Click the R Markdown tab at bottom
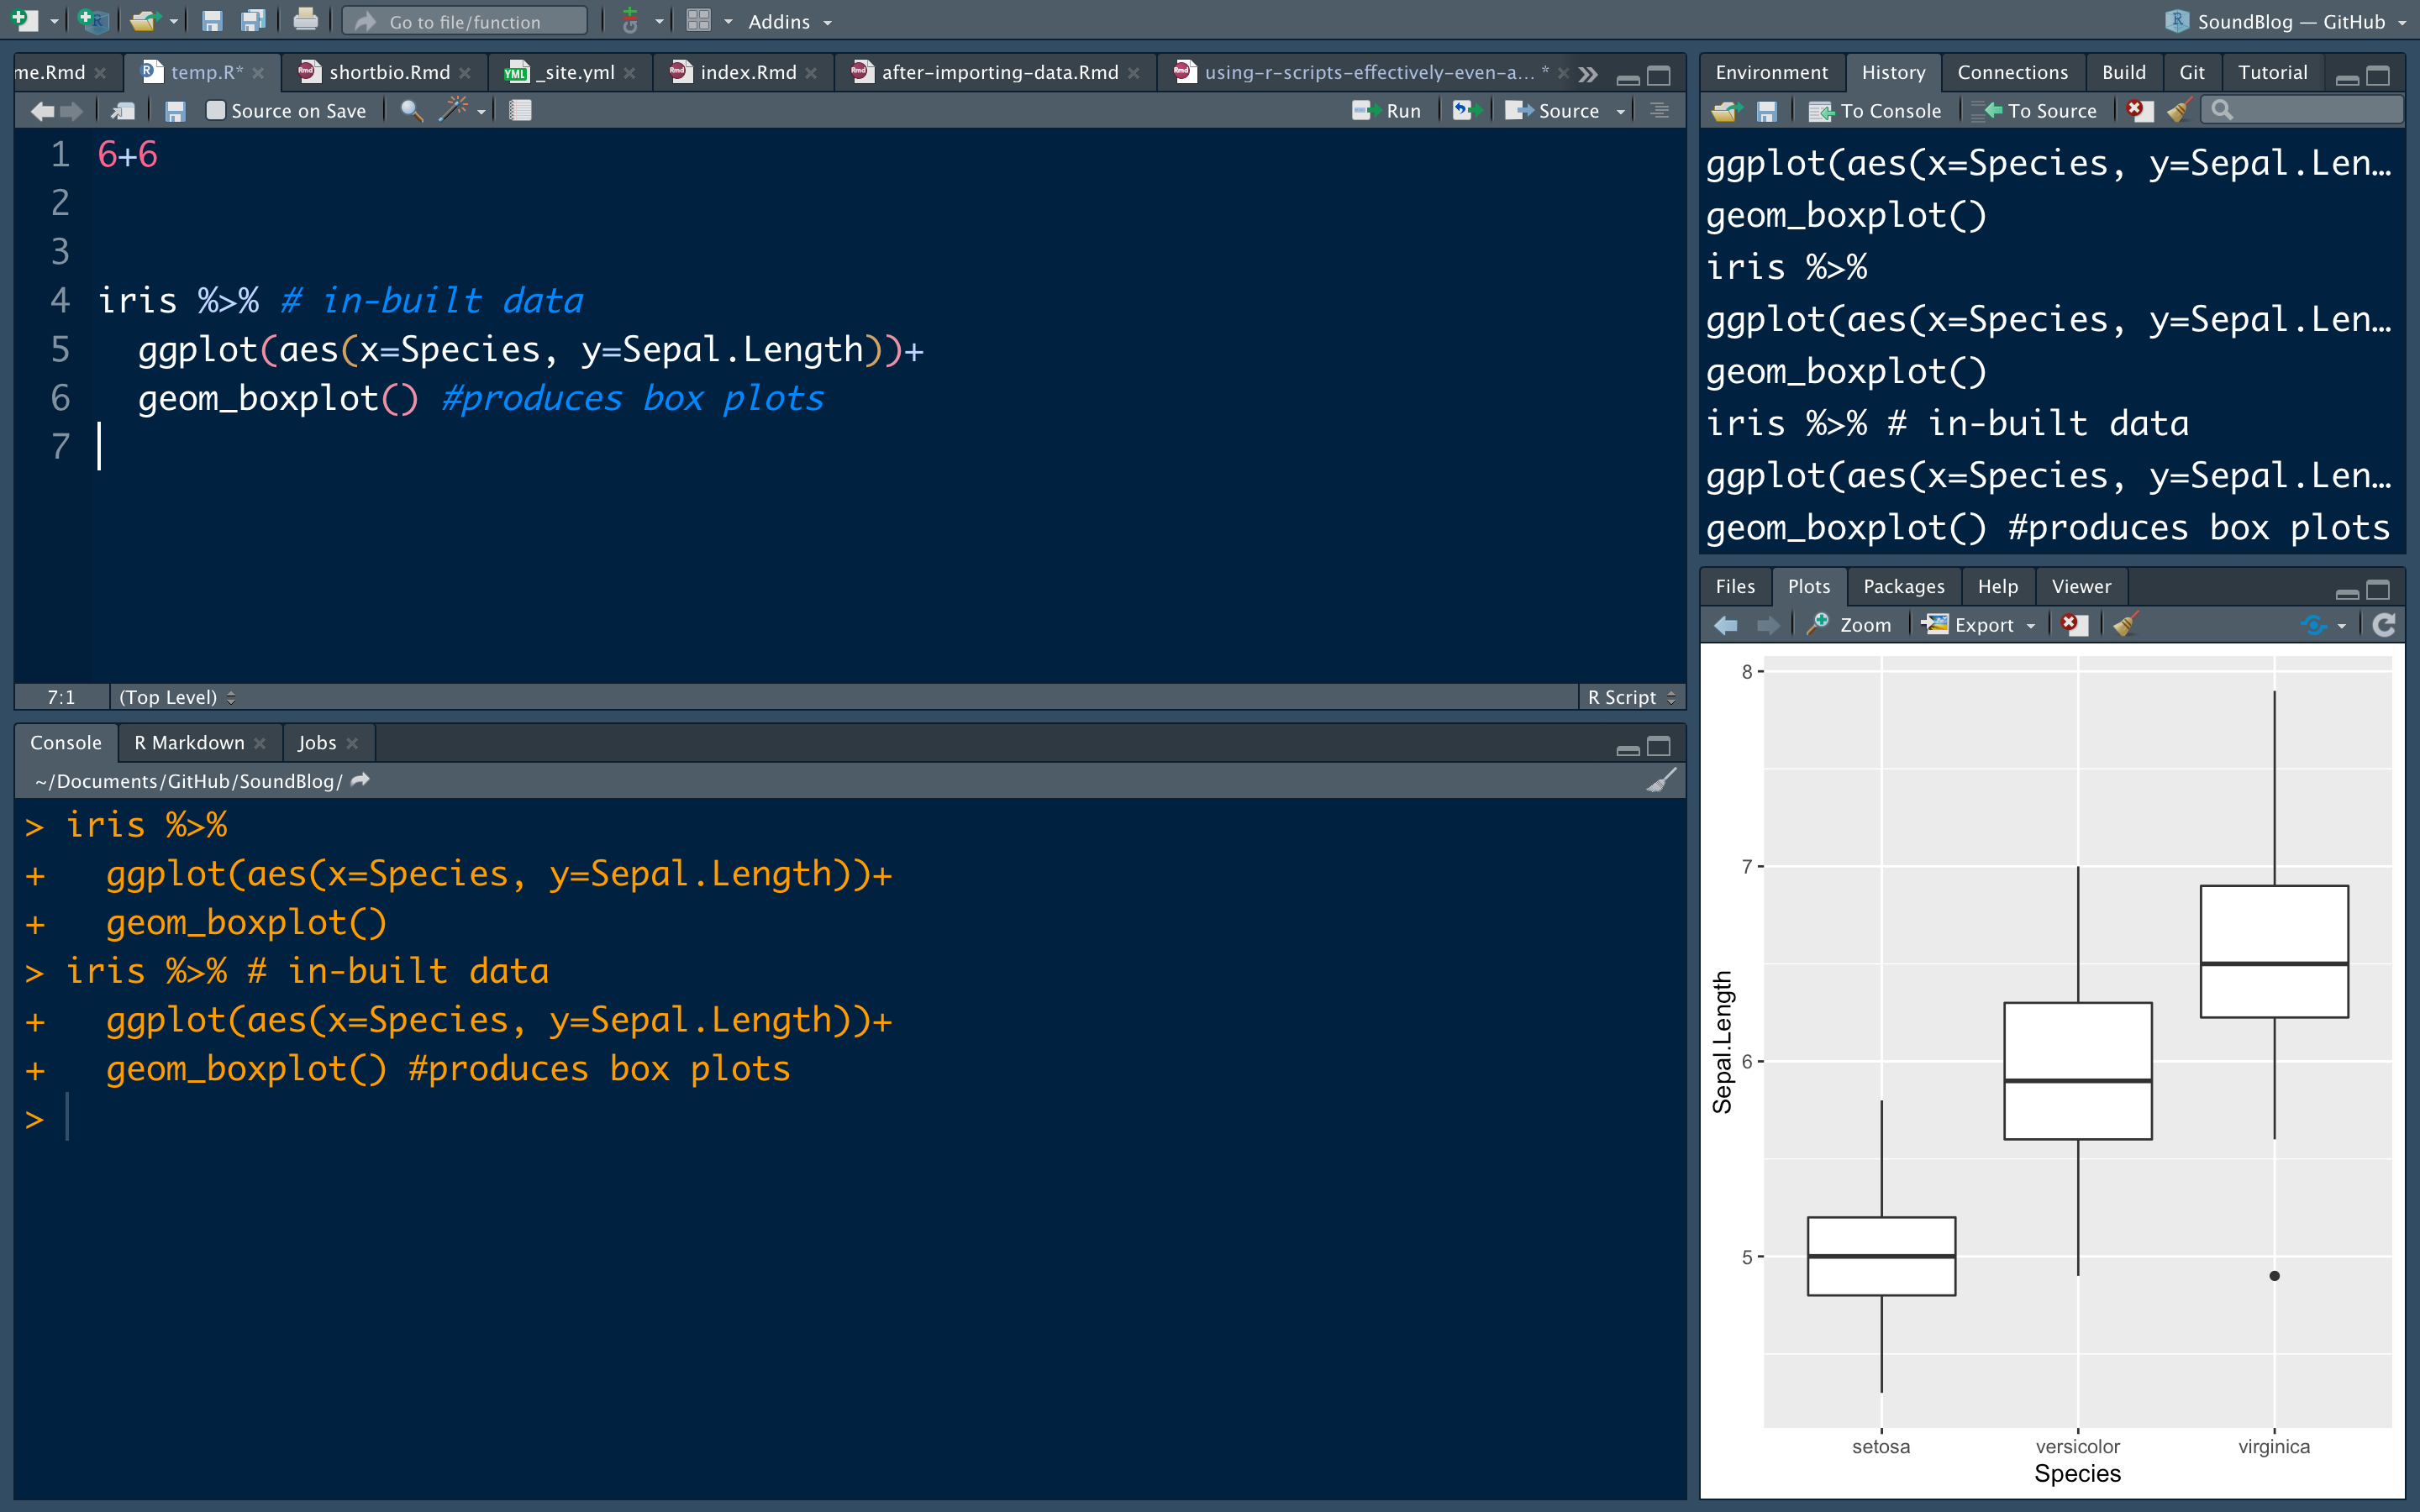Image resolution: width=2420 pixels, height=1512 pixels. [x=188, y=742]
